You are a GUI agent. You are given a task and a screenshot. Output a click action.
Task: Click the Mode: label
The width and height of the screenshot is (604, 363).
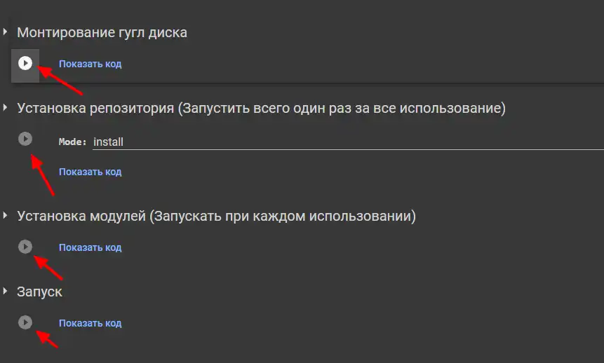72,142
